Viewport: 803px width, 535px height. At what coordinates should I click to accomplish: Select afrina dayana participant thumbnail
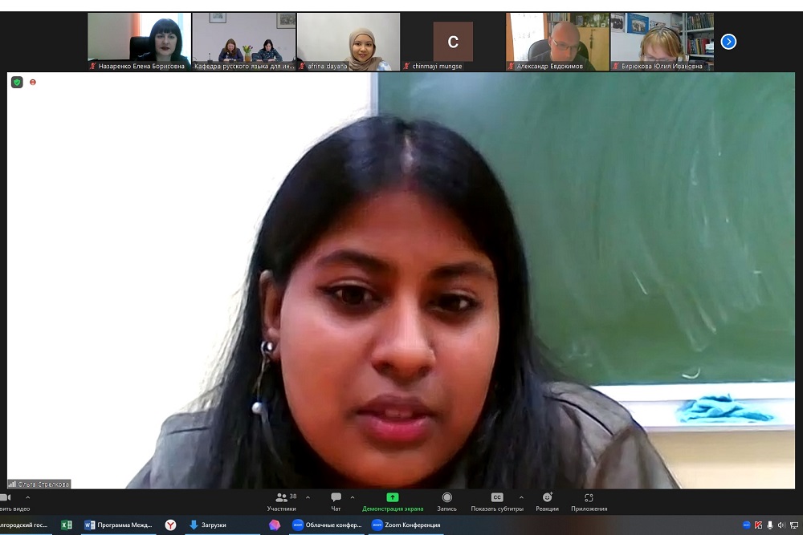(348, 42)
